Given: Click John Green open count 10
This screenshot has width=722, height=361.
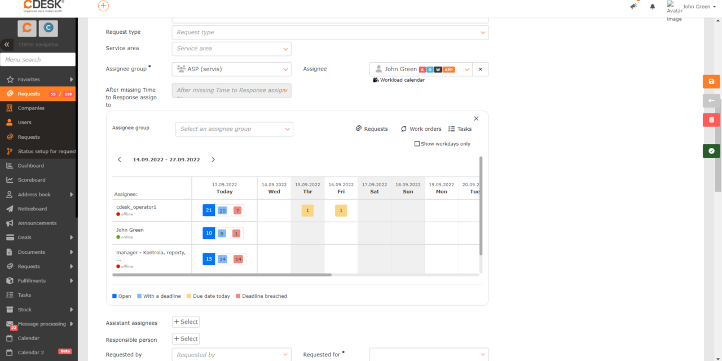Looking at the screenshot, I should pyautogui.click(x=209, y=233).
